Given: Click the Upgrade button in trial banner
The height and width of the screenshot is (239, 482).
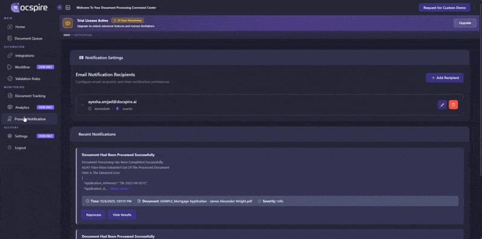Looking at the screenshot, I should (x=465, y=23).
